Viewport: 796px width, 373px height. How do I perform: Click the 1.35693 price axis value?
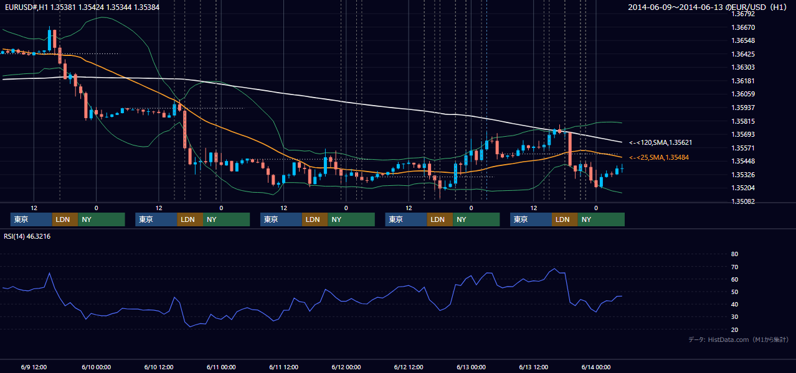point(743,134)
